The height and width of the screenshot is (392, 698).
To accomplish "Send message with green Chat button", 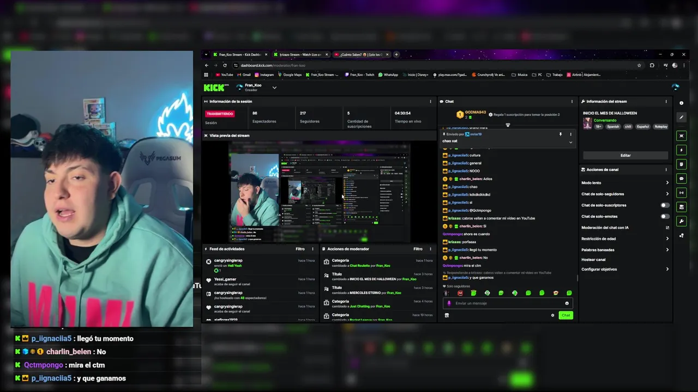I will click(x=565, y=315).
